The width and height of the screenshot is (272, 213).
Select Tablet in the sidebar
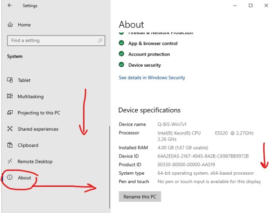(24, 80)
